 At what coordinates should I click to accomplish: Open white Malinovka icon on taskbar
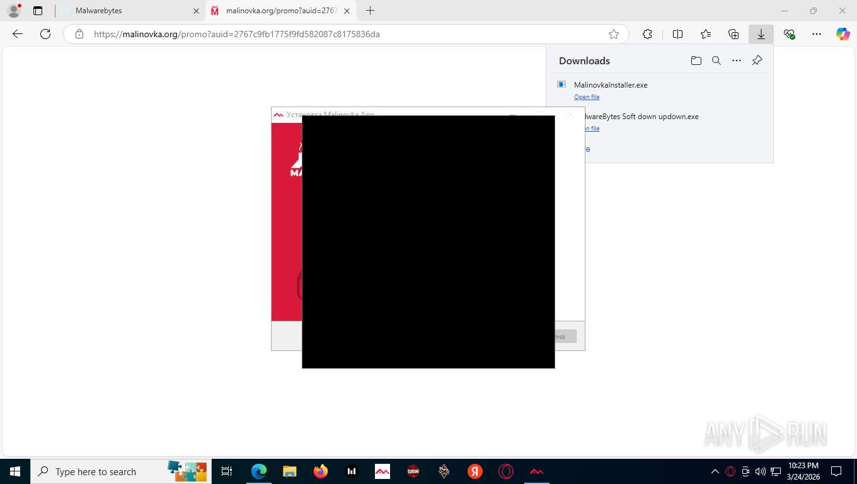click(x=382, y=471)
